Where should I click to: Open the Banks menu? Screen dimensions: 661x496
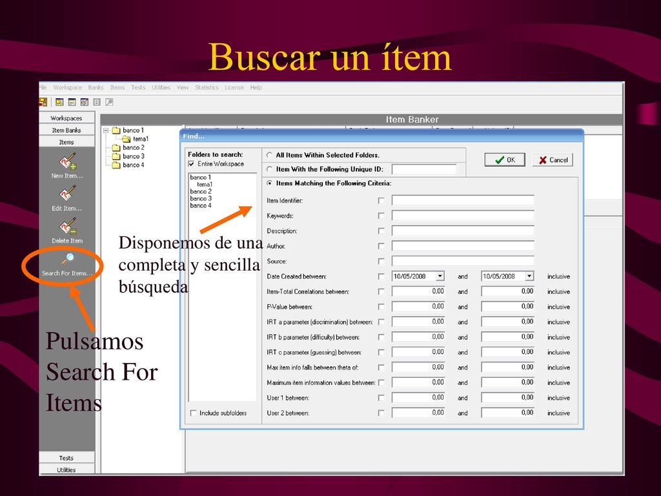coord(96,87)
